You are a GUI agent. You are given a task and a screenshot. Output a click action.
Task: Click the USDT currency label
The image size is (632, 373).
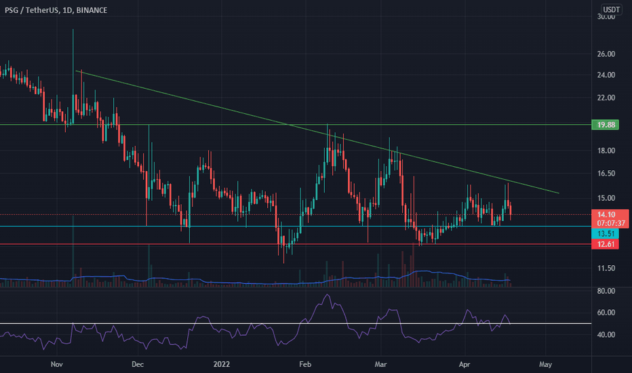point(611,9)
